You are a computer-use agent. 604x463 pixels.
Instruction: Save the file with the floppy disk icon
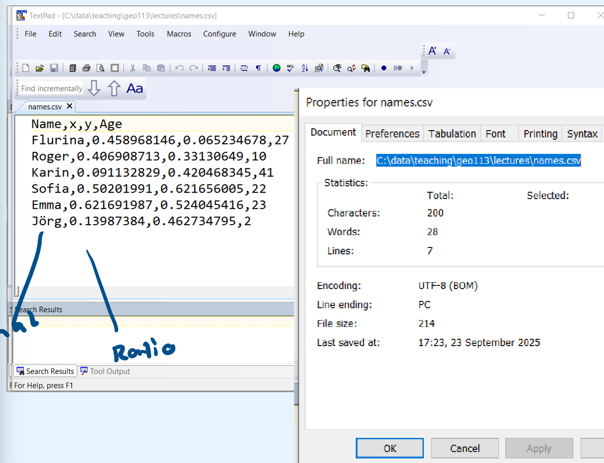54,68
